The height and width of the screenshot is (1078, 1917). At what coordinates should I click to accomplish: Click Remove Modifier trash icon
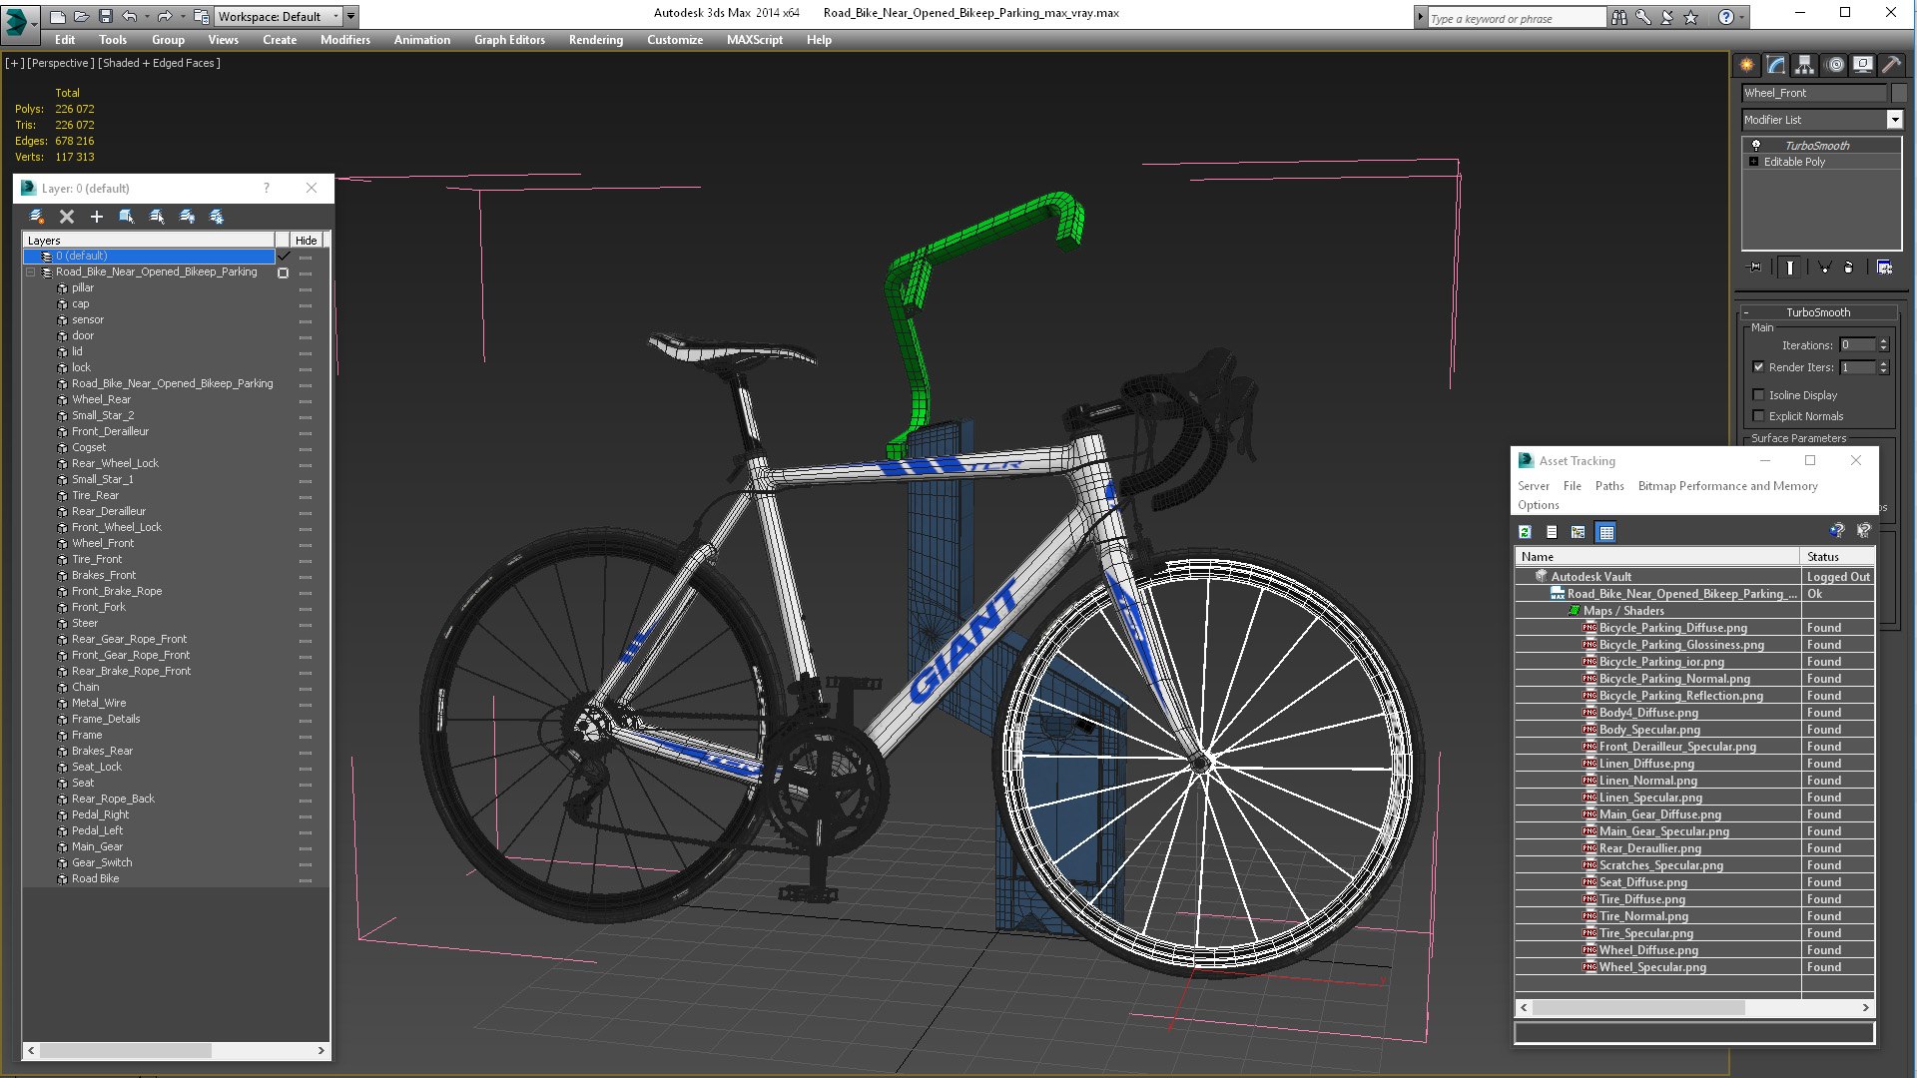point(1848,268)
